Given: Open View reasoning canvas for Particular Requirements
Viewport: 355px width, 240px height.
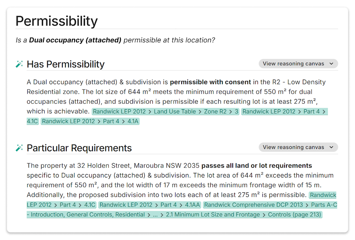Looking at the screenshot, I should point(293,147).
